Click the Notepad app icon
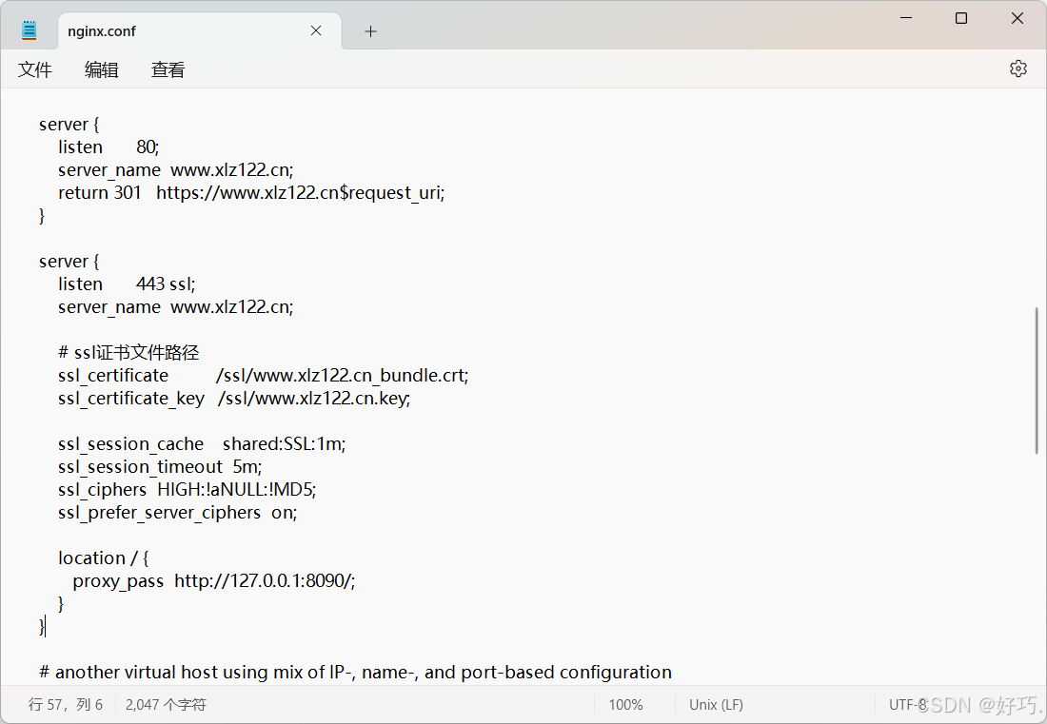 click(x=29, y=30)
